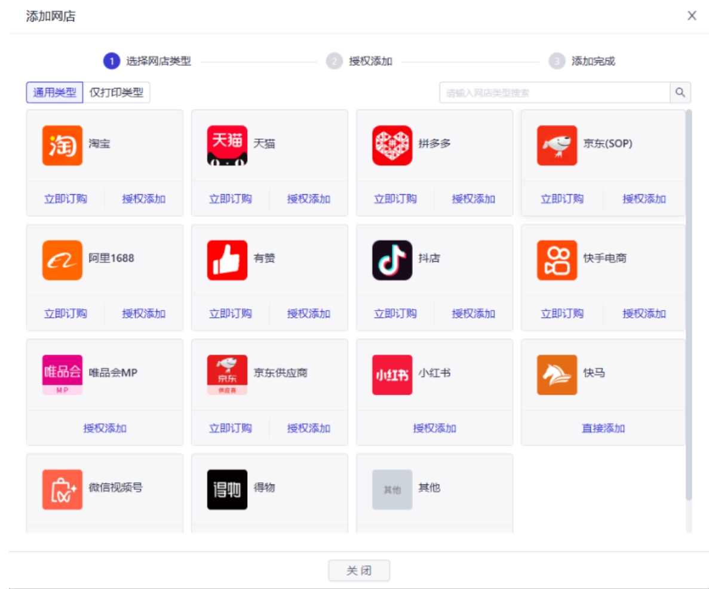The height and width of the screenshot is (589, 709).
Task: Click the search magnifier icon
Action: pos(680,92)
